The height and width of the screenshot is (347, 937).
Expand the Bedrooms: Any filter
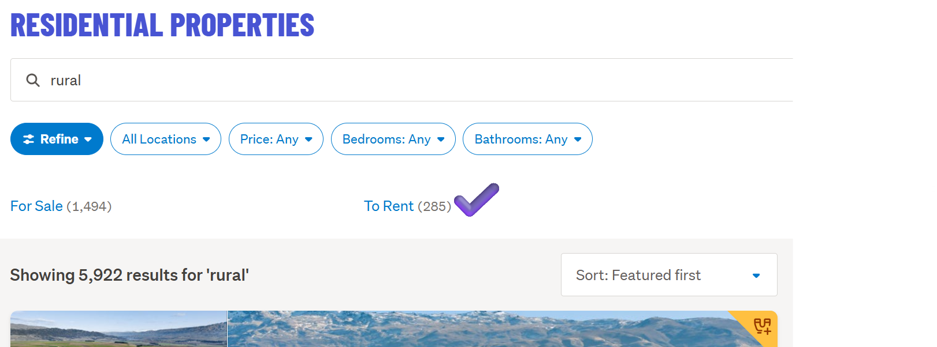point(393,139)
